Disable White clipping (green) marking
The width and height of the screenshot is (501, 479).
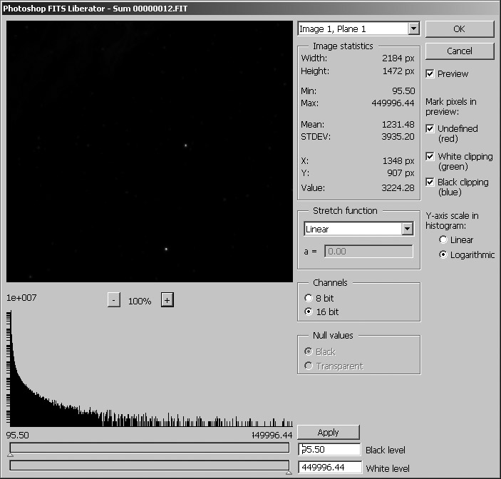click(x=430, y=157)
